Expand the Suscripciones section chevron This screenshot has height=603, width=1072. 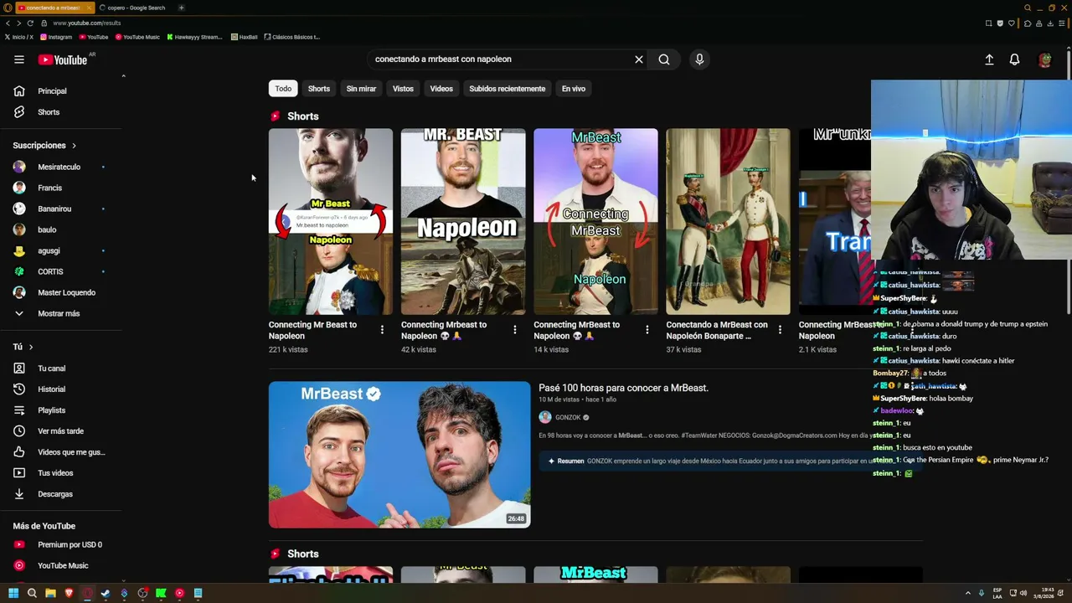[74, 146]
